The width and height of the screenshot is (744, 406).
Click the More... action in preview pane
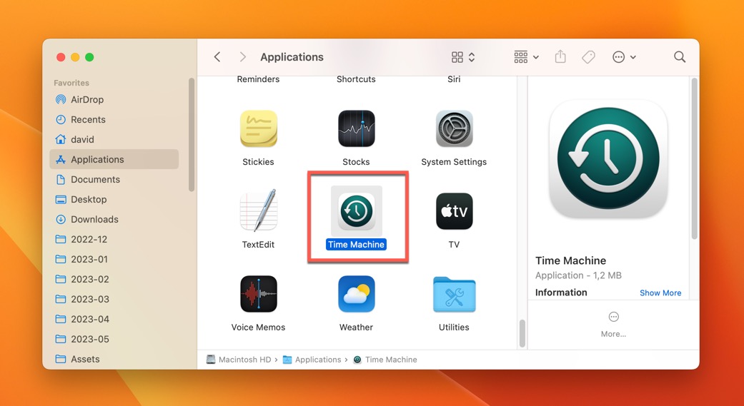coord(613,325)
